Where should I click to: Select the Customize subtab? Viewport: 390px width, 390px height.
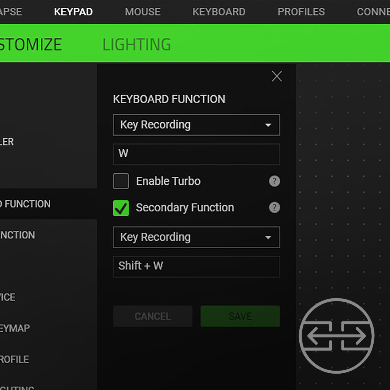30,45
